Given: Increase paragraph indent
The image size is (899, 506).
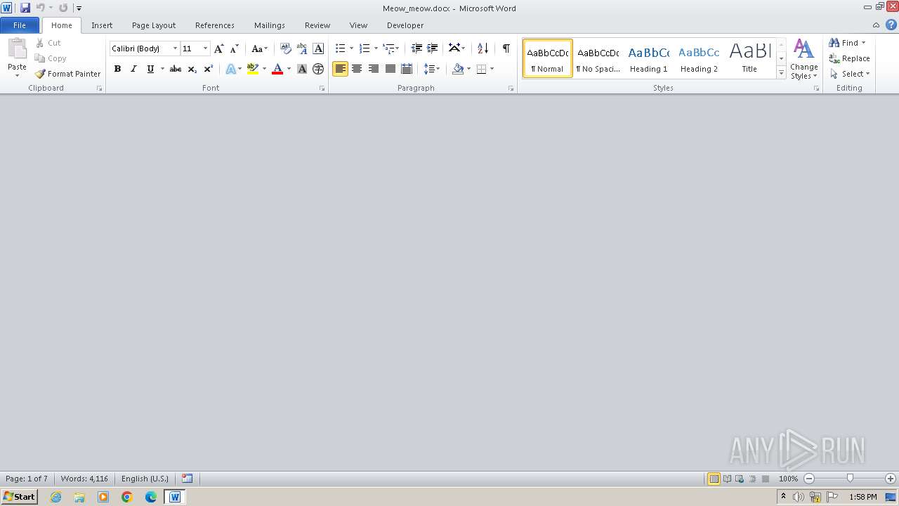Looking at the screenshot, I should (x=433, y=48).
